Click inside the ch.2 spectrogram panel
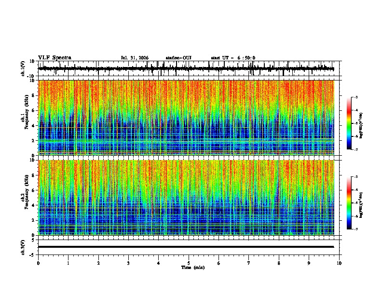Screen dimensions: 382x295 186,198
